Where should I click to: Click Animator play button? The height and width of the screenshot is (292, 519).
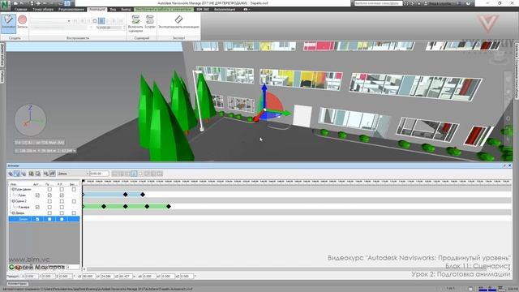point(147,174)
